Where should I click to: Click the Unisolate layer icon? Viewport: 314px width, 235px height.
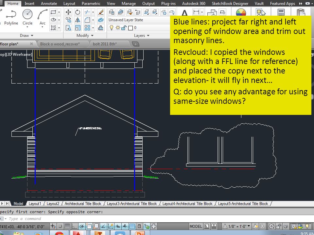tap(155, 12)
